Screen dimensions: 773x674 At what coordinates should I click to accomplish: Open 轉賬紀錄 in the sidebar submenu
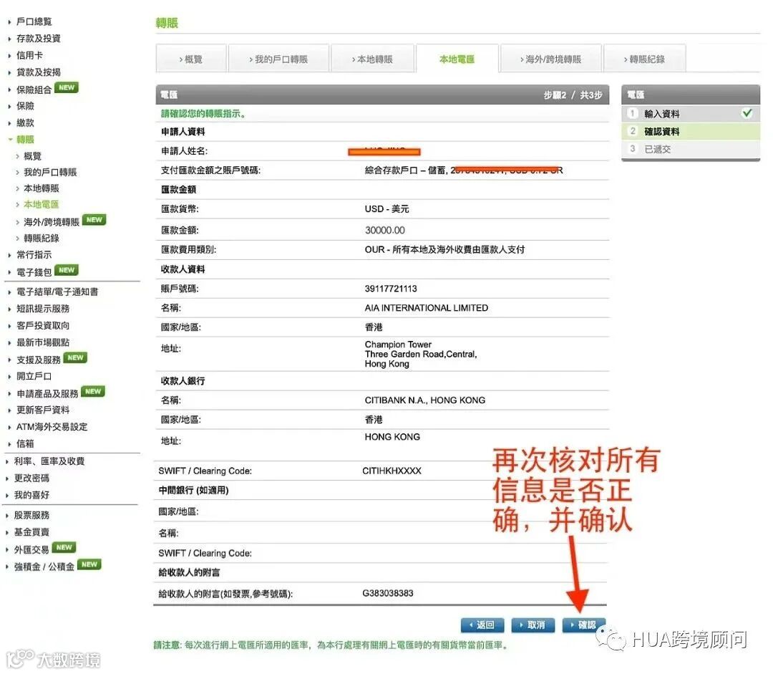[x=41, y=239]
